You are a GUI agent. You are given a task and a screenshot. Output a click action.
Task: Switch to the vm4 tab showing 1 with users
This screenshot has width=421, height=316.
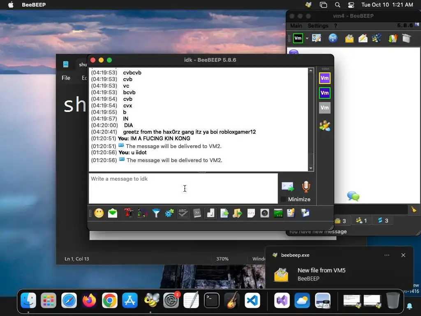coord(361,221)
